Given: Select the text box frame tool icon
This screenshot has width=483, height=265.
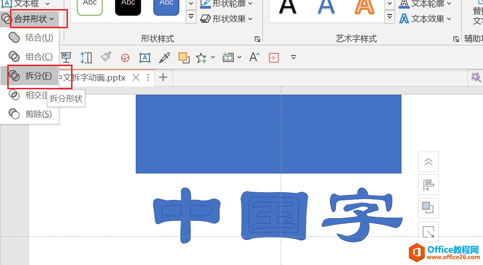Looking at the screenshot, I should 144,57.
